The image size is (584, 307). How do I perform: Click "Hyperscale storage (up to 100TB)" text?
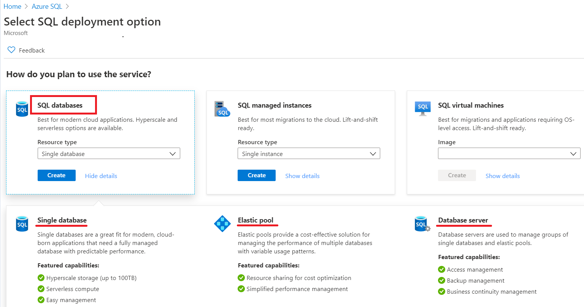point(91,278)
